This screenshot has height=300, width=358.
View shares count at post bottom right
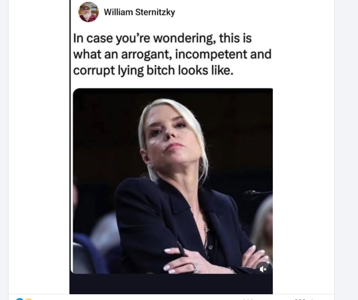[x=303, y=299]
